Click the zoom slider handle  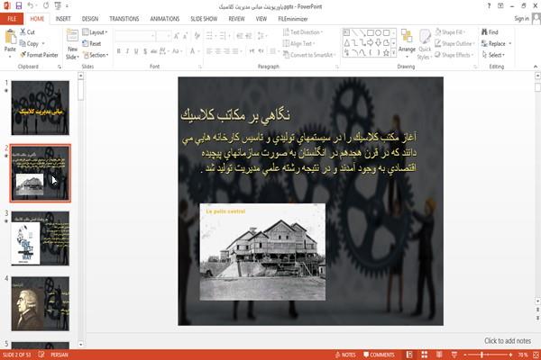pos(481,355)
